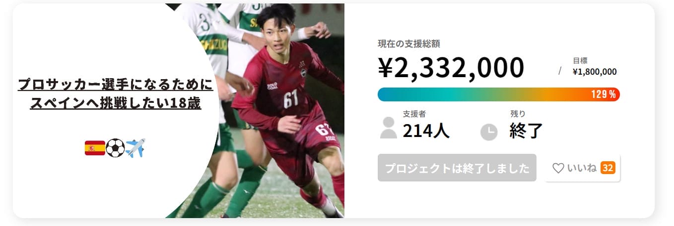Click the supporter person icon
Viewport: 674px width, 226px height.
tap(388, 128)
